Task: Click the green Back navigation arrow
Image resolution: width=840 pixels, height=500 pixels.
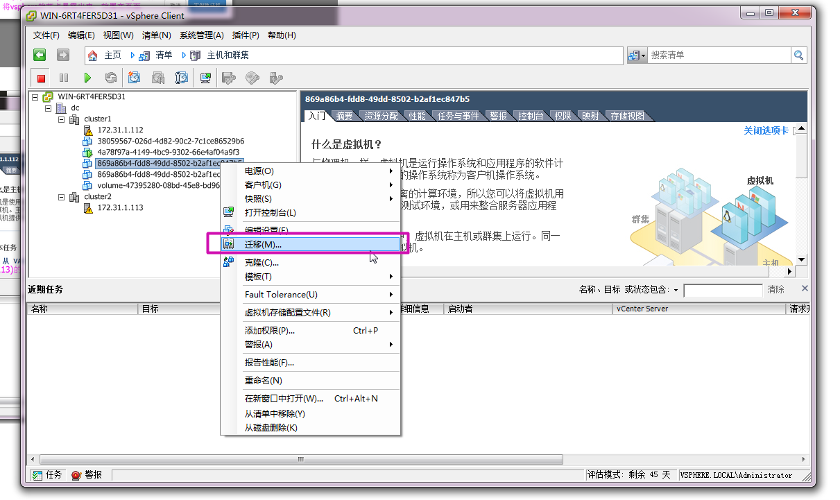Action: coord(40,55)
